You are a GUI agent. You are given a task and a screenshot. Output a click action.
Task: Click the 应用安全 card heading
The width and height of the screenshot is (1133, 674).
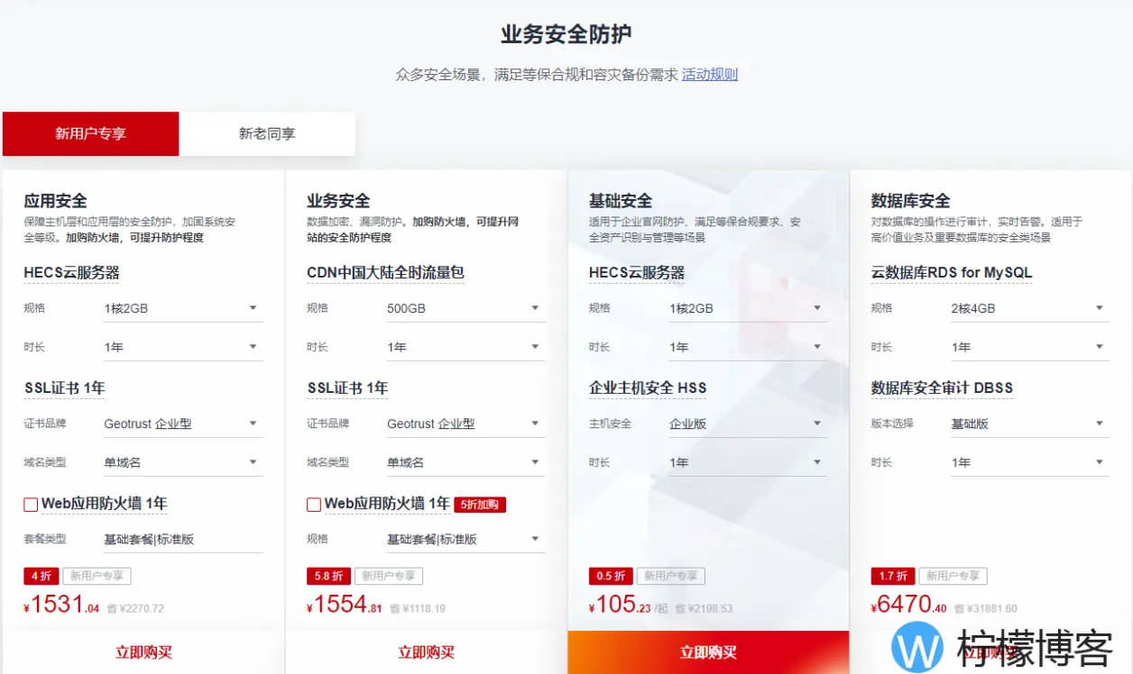click(55, 201)
